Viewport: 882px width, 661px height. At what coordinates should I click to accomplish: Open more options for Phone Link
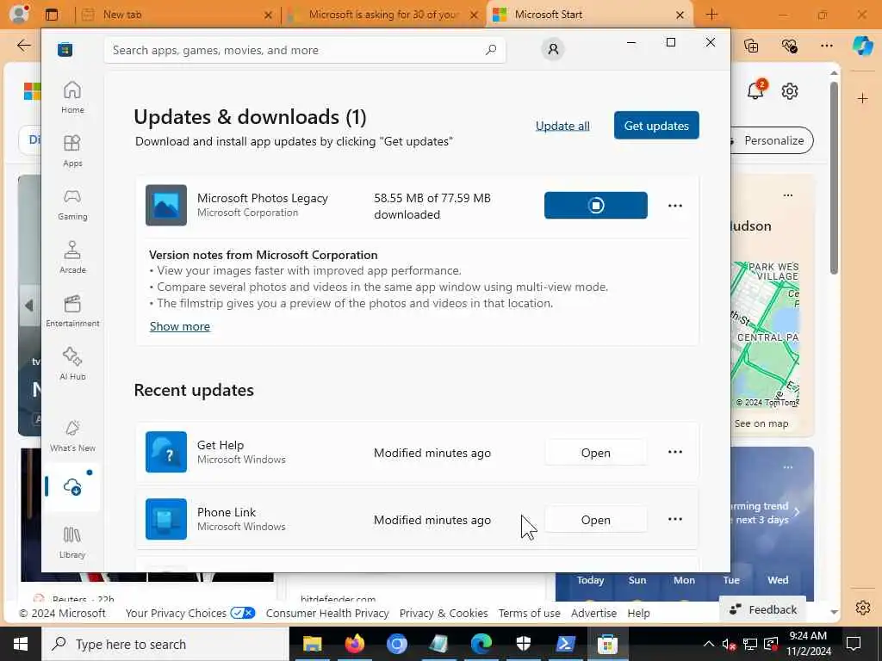click(675, 519)
